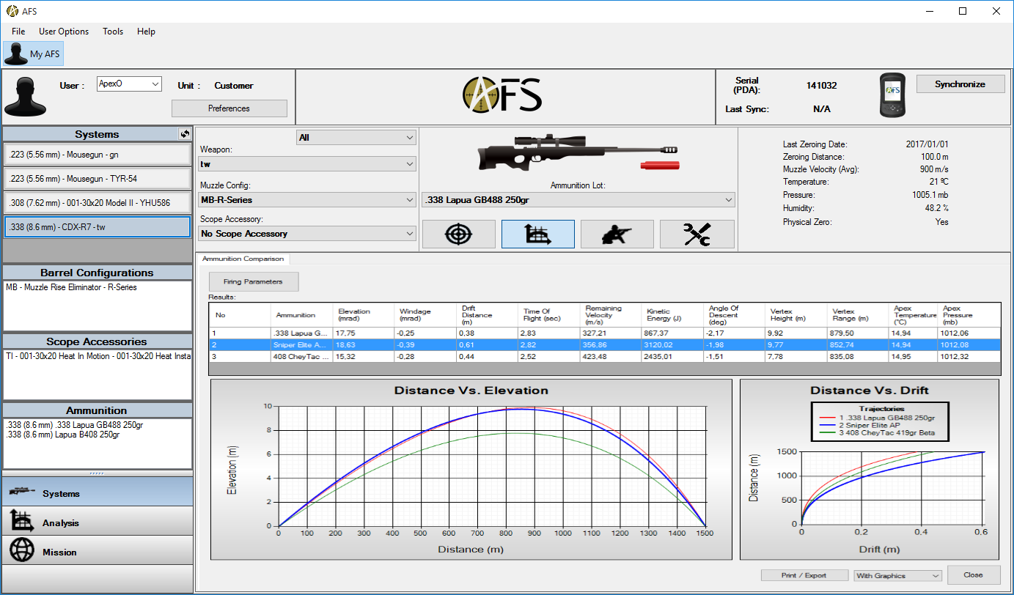Click the Firing Parameters button
Image resolution: width=1014 pixels, height=595 pixels.
pyautogui.click(x=254, y=281)
